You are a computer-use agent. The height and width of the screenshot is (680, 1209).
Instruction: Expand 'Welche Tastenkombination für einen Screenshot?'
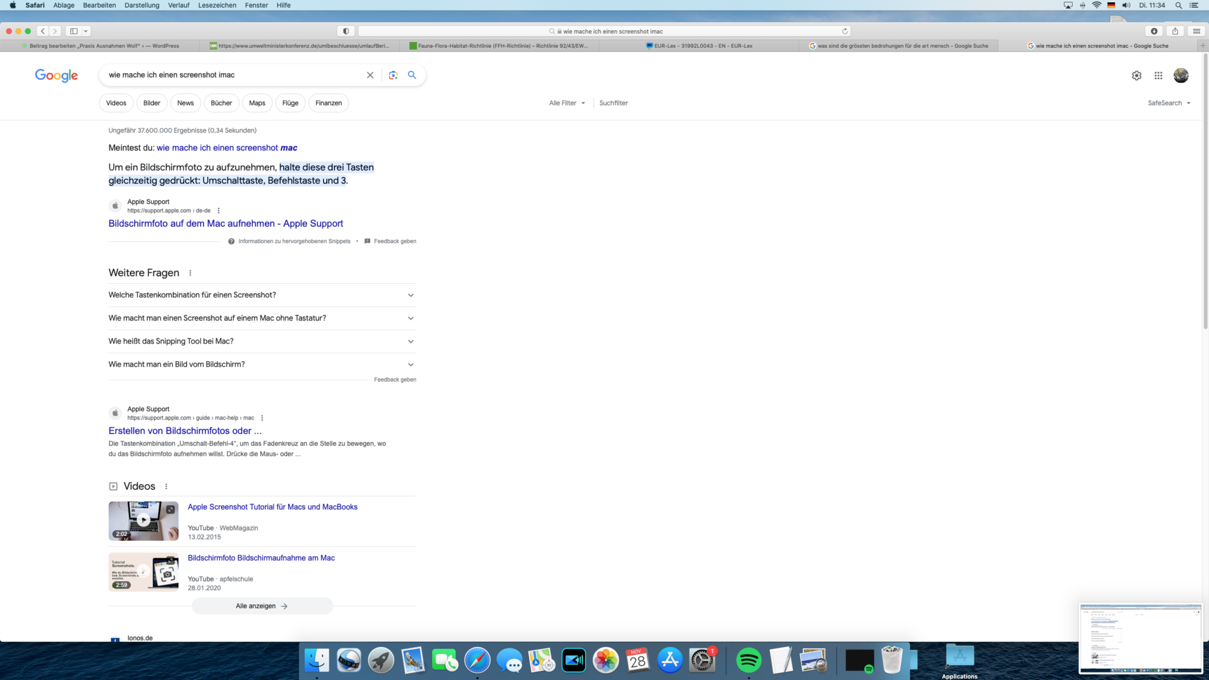(x=262, y=295)
